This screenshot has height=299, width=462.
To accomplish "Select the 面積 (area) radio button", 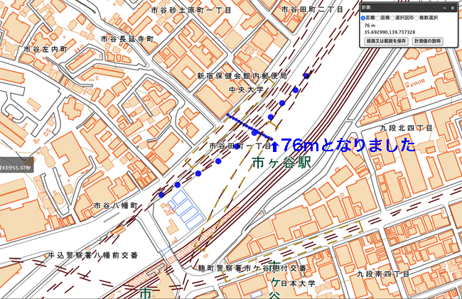I will click(x=377, y=18).
